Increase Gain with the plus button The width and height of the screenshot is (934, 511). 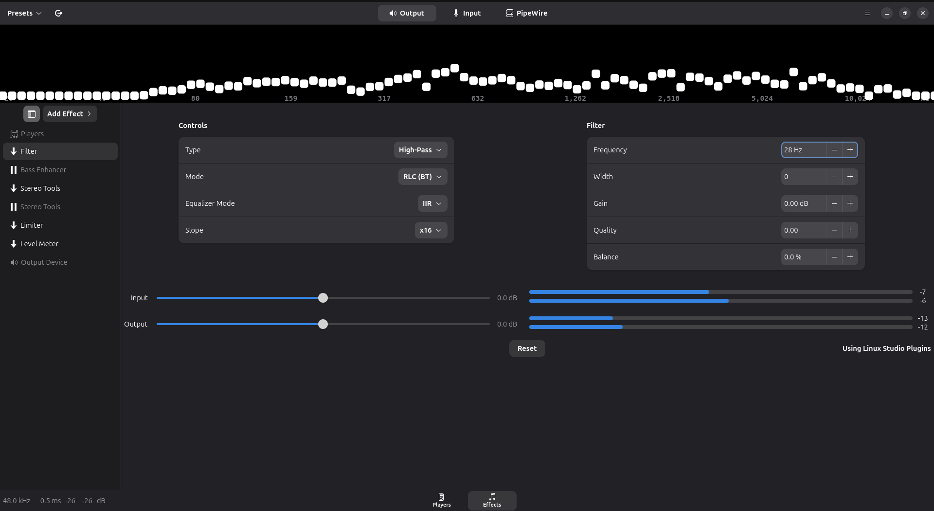click(x=850, y=203)
